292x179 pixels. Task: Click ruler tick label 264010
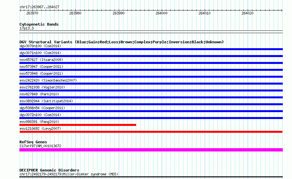[204, 13]
